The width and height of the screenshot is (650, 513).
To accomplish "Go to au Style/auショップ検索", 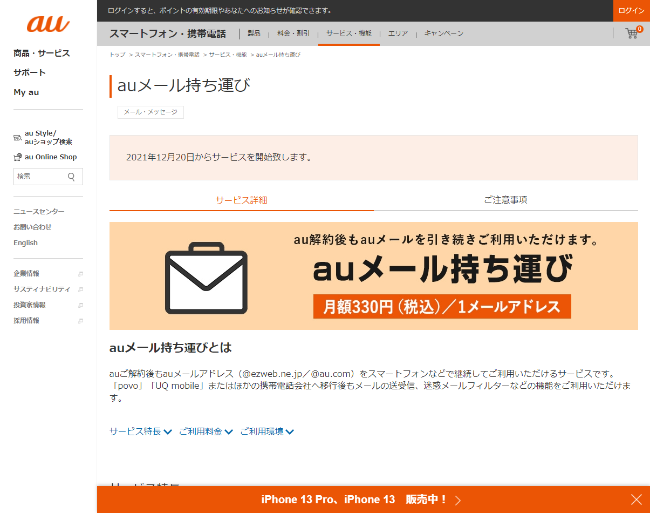I will click(x=49, y=138).
